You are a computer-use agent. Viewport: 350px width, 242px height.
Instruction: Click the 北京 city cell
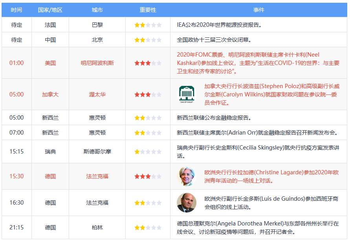pyautogui.click(x=97, y=40)
